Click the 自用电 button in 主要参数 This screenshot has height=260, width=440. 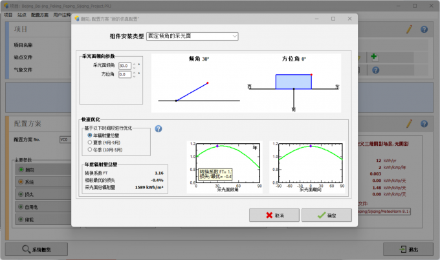(43, 207)
